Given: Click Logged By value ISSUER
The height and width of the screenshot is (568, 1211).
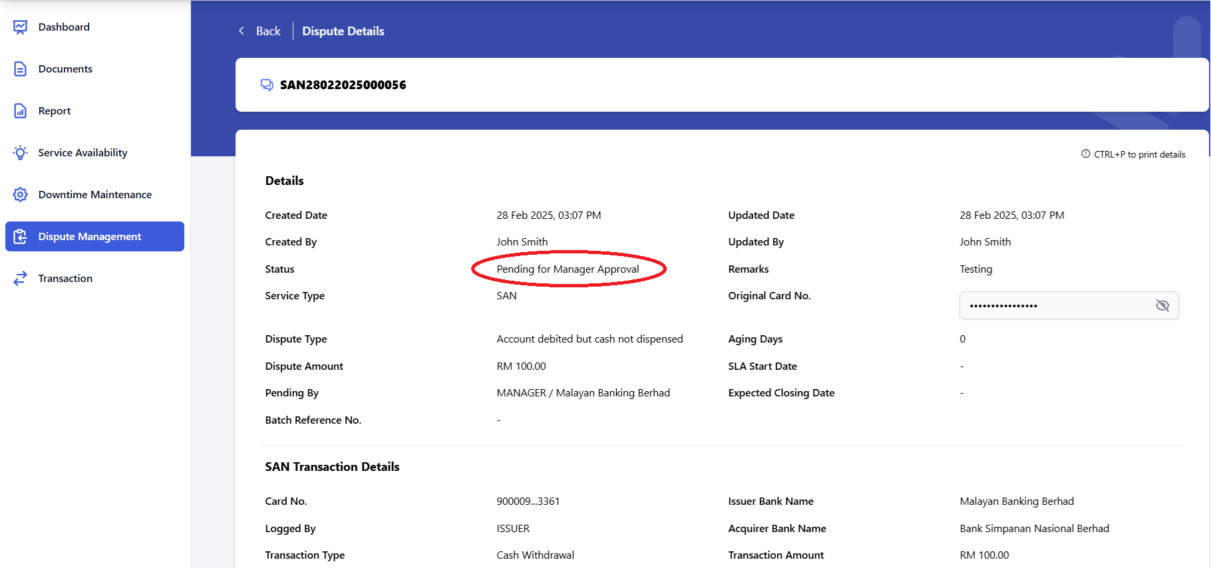Looking at the screenshot, I should pos(513,529).
